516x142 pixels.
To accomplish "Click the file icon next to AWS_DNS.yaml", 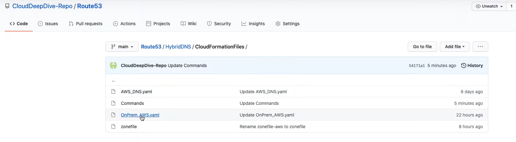I will click(113, 92).
